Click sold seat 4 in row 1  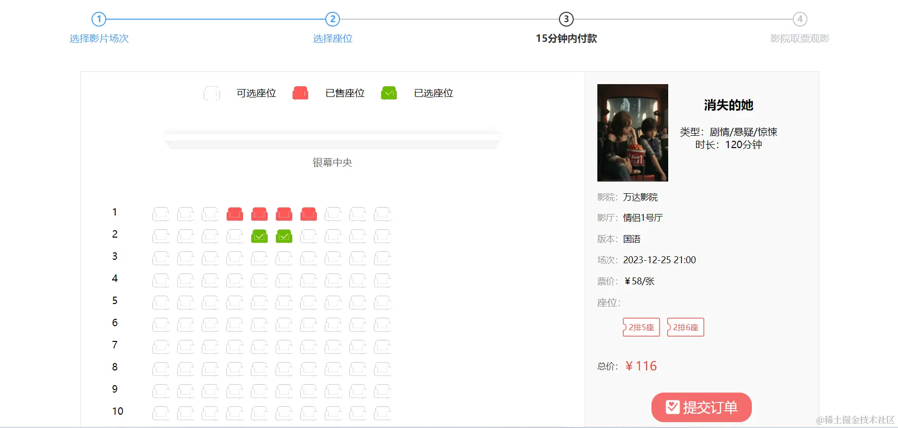(235, 214)
